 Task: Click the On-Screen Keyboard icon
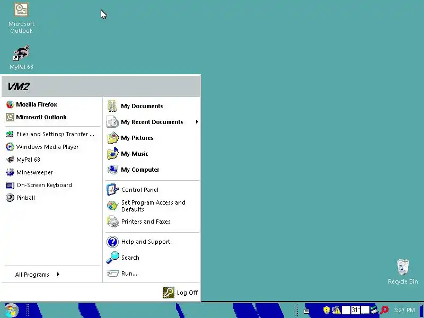click(x=10, y=185)
